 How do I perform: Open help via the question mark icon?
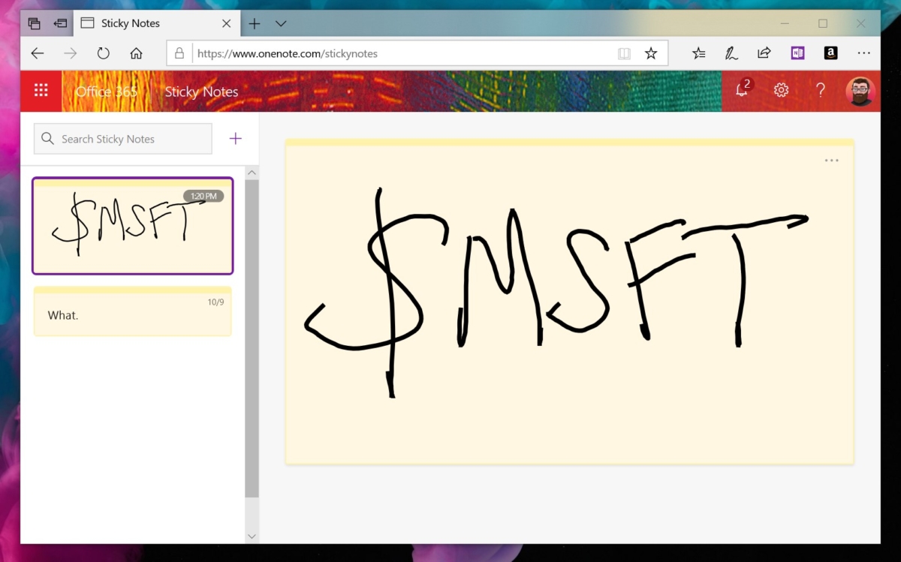tap(821, 90)
